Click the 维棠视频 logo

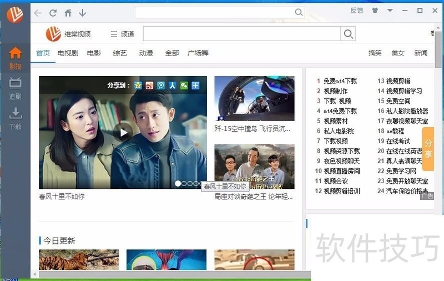[x=68, y=34]
